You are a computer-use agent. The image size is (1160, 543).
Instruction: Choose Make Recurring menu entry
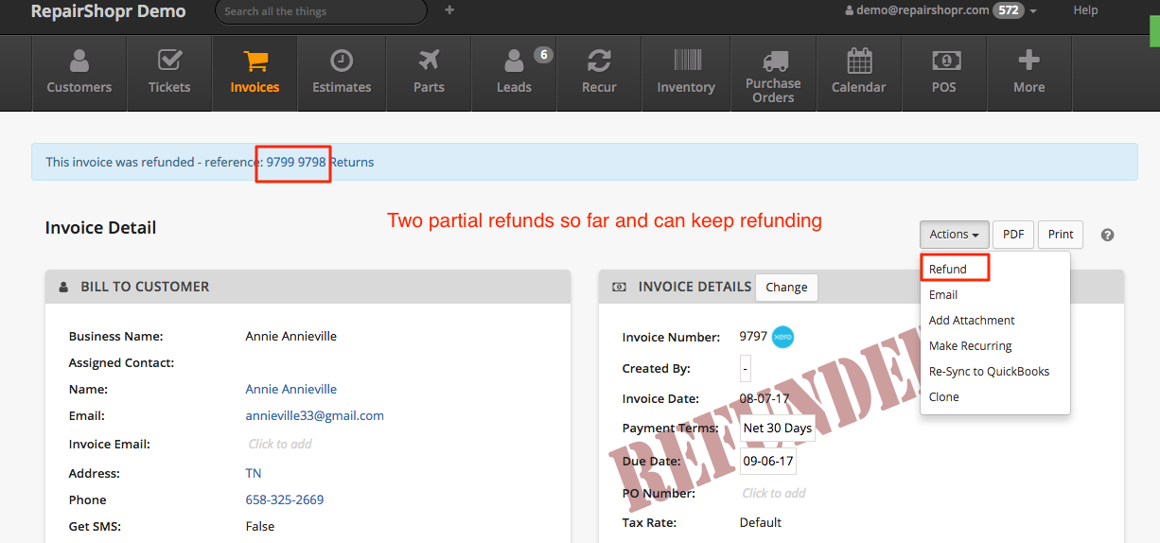click(971, 345)
